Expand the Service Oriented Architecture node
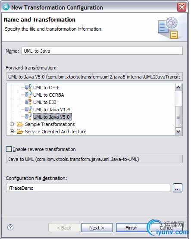 click(x=12, y=132)
